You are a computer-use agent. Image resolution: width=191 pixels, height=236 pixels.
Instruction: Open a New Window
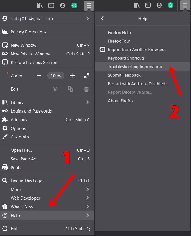tap(47, 45)
